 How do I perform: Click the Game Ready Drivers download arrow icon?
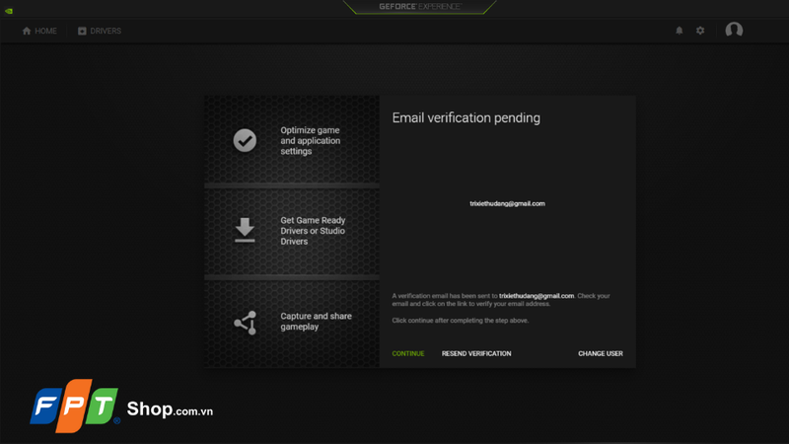[245, 230]
